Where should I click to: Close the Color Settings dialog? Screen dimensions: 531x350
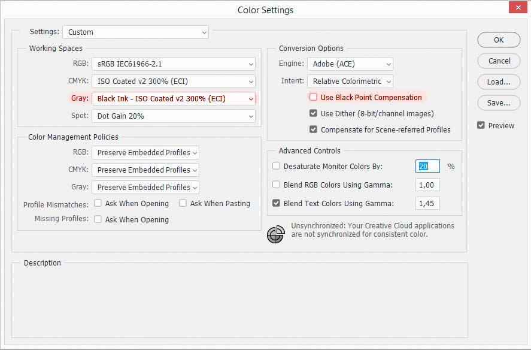(517, 8)
